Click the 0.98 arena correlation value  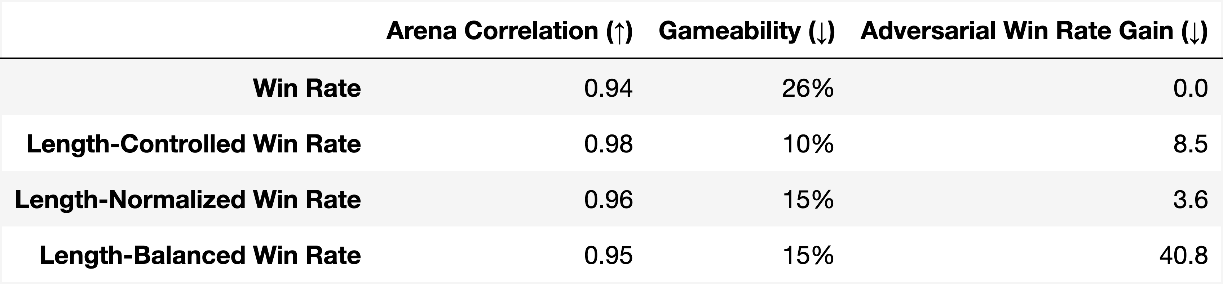coord(608,145)
